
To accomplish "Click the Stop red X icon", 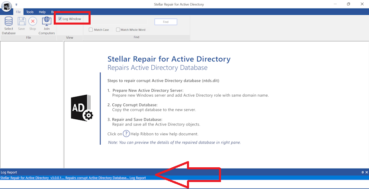I will coord(33,21).
